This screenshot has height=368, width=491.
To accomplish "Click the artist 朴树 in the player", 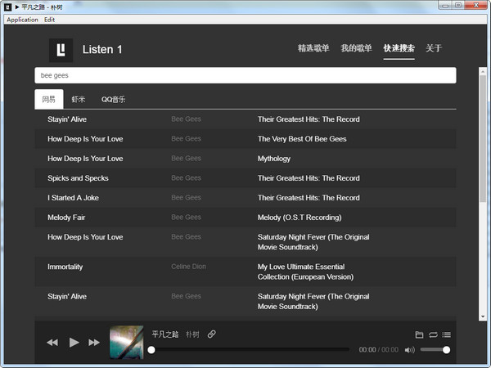I will coord(192,334).
